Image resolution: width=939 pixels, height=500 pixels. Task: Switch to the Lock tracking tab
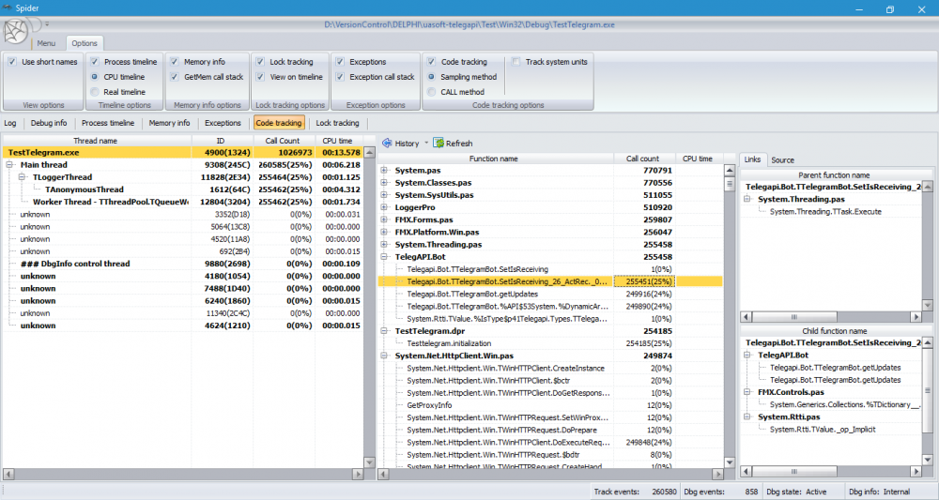coord(337,123)
